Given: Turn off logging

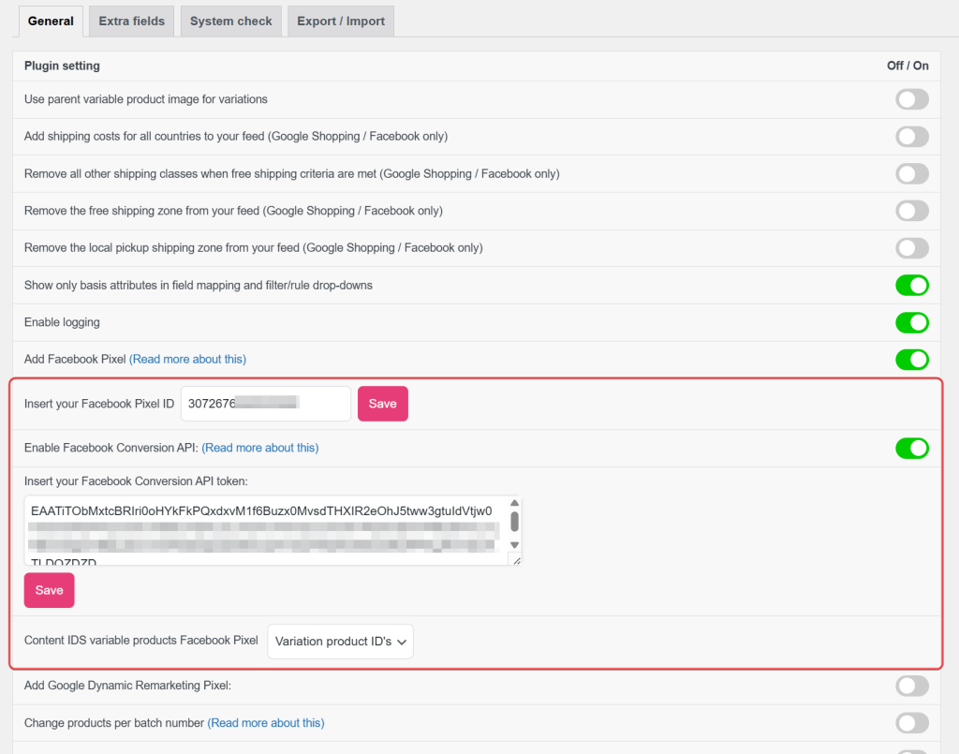Looking at the screenshot, I should 911,322.
